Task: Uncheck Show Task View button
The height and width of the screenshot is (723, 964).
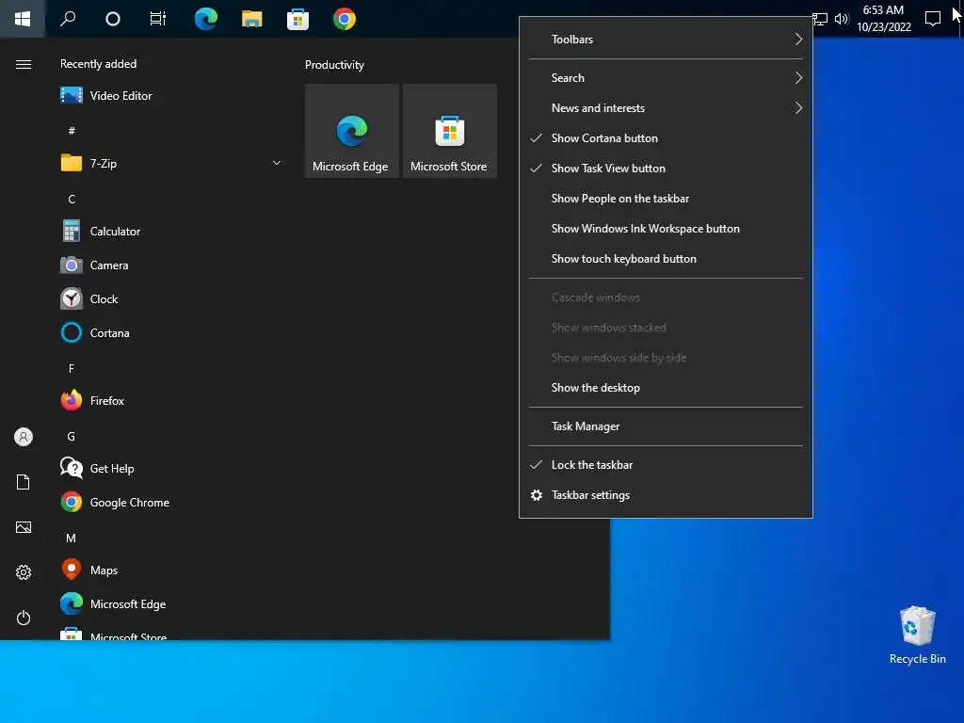Action: pyautogui.click(x=666, y=169)
